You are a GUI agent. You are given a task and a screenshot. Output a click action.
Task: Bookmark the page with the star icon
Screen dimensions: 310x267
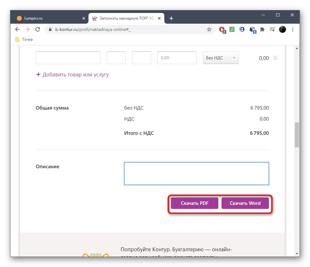pyautogui.click(x=209, y=29)
